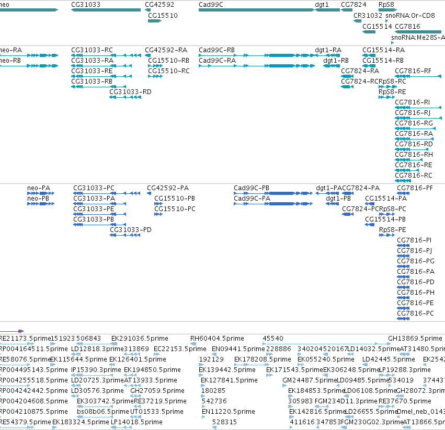Image resolution: width=445 pixels, height=430 pixels.
Task: Click the EK291036.5prime EST label
Action: (x=140, y=339)
